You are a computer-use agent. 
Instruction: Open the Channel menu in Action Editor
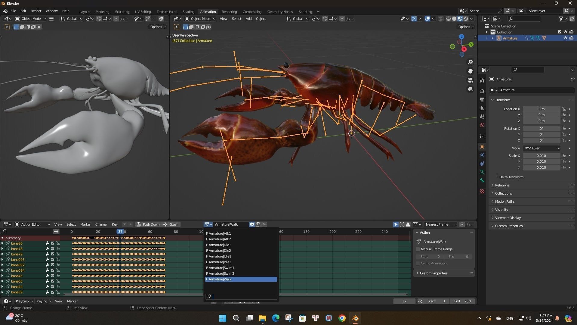pyautogui.click(x=101, y=224)
